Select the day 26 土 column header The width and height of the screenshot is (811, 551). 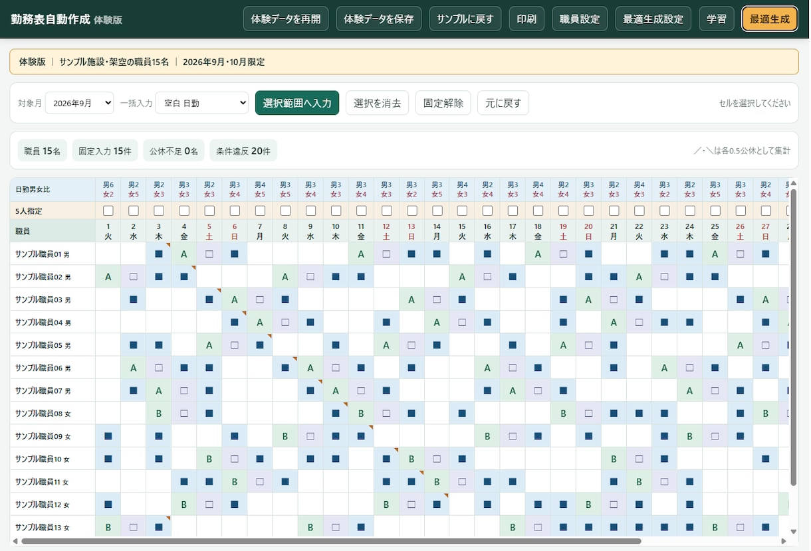(x=740, y=231)
